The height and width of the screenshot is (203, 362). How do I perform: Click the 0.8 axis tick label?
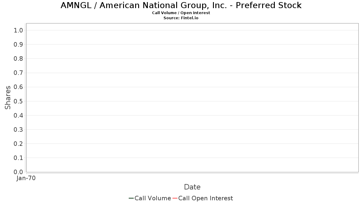(18, 59)
